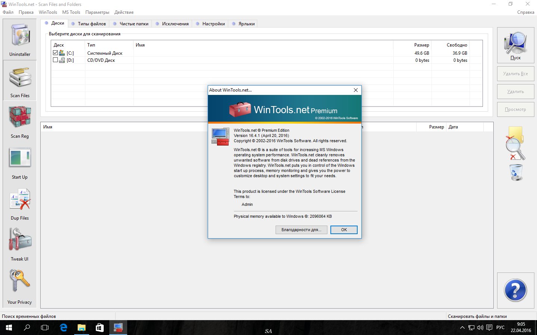Open the Microsoft Edge taskbar icon
The image size is (537, 335).
(x=63, y=328)
